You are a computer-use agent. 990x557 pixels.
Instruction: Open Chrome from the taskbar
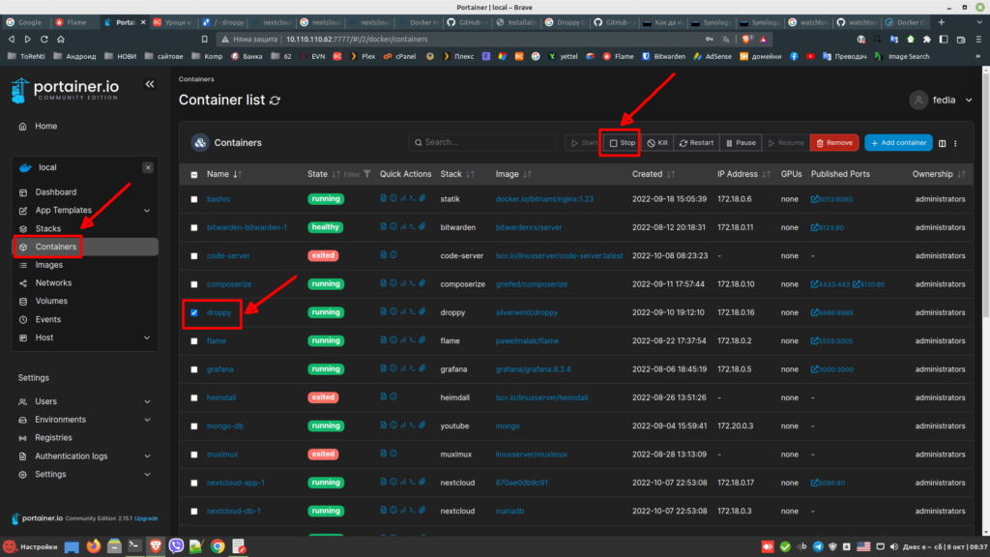218,546
